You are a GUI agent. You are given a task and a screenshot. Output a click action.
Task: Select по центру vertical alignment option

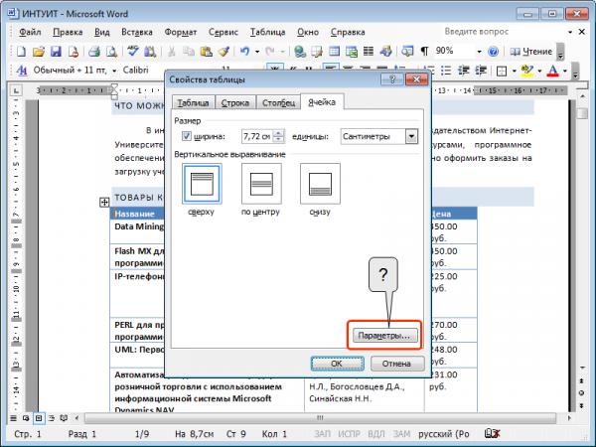pos(261,184)
